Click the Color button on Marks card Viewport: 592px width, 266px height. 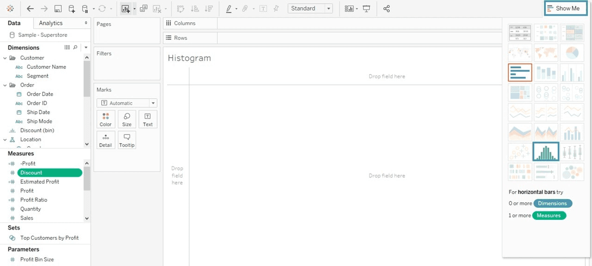(x=105, y=119)
